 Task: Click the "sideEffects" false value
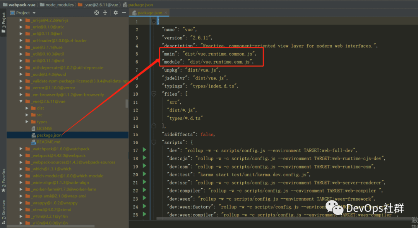(207, 135)
